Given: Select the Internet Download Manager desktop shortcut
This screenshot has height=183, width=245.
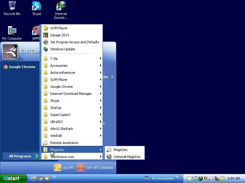Looking at the screenshot, I should tap(61, 10).
